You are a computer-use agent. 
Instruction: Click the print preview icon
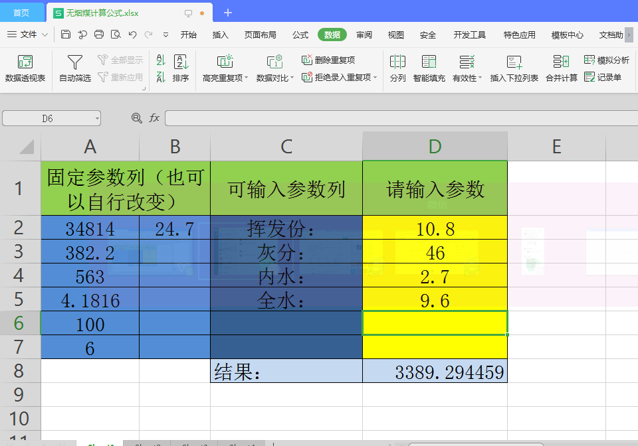click(116, 35)
